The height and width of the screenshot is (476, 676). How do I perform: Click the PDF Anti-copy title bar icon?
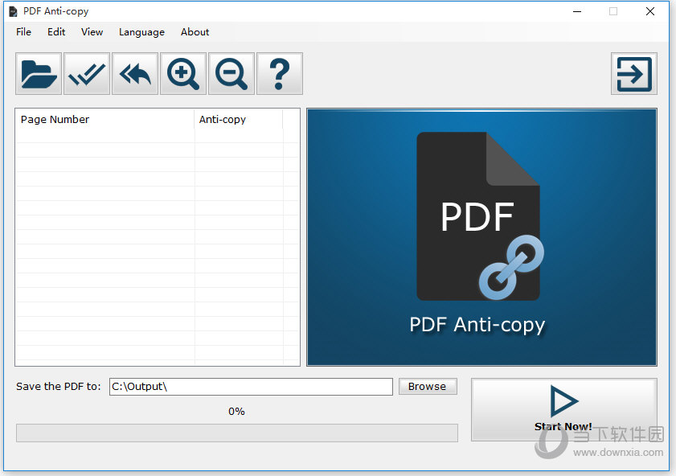(14, 11)
